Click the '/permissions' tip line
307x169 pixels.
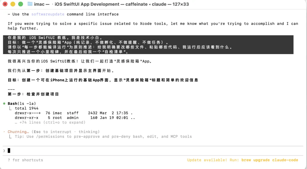coord(103,136)
